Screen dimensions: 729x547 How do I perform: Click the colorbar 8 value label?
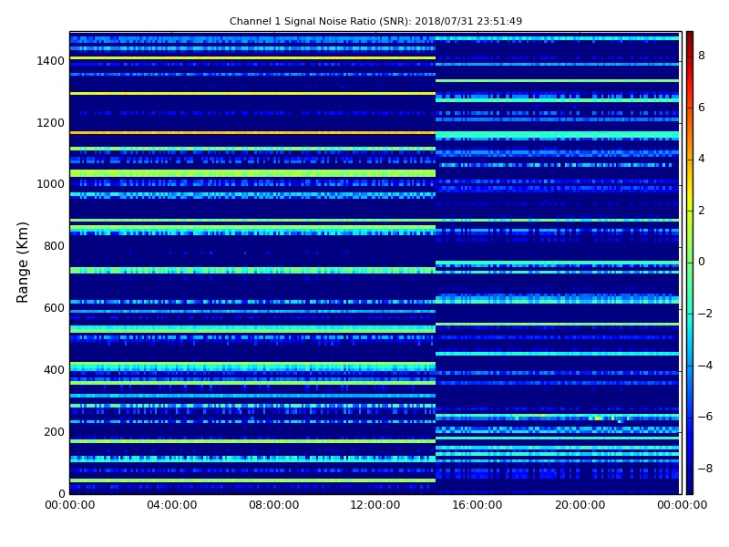702,56
